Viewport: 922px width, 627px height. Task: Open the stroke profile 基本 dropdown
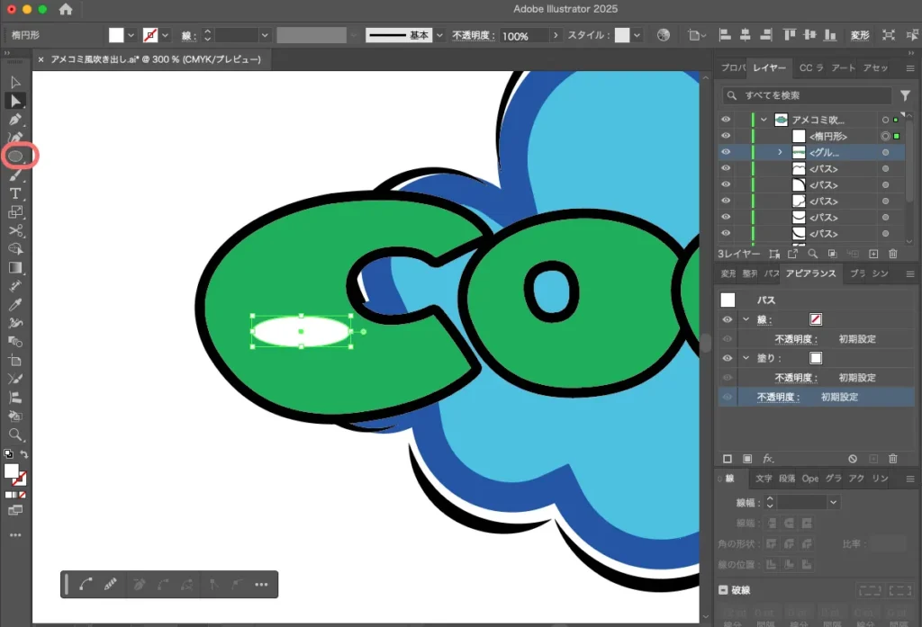(x=439, y=35)
